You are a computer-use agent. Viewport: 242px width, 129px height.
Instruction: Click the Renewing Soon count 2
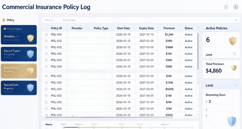[210, 101]
